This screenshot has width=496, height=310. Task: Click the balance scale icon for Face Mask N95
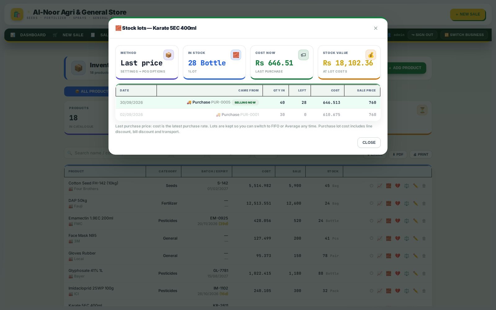407,238
